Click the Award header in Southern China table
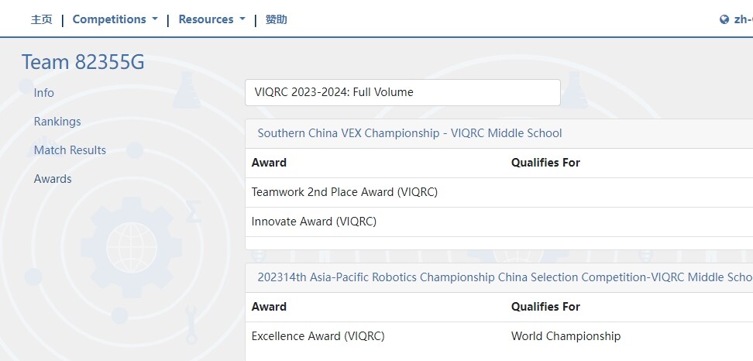Image resolution: width=753 pixels, height=361 pixels. [x=269, y=163]
